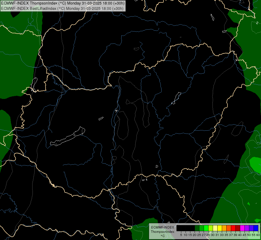Click the legend tick value 35
Viewport: 261px width, 240px height.
click(226, 235)
